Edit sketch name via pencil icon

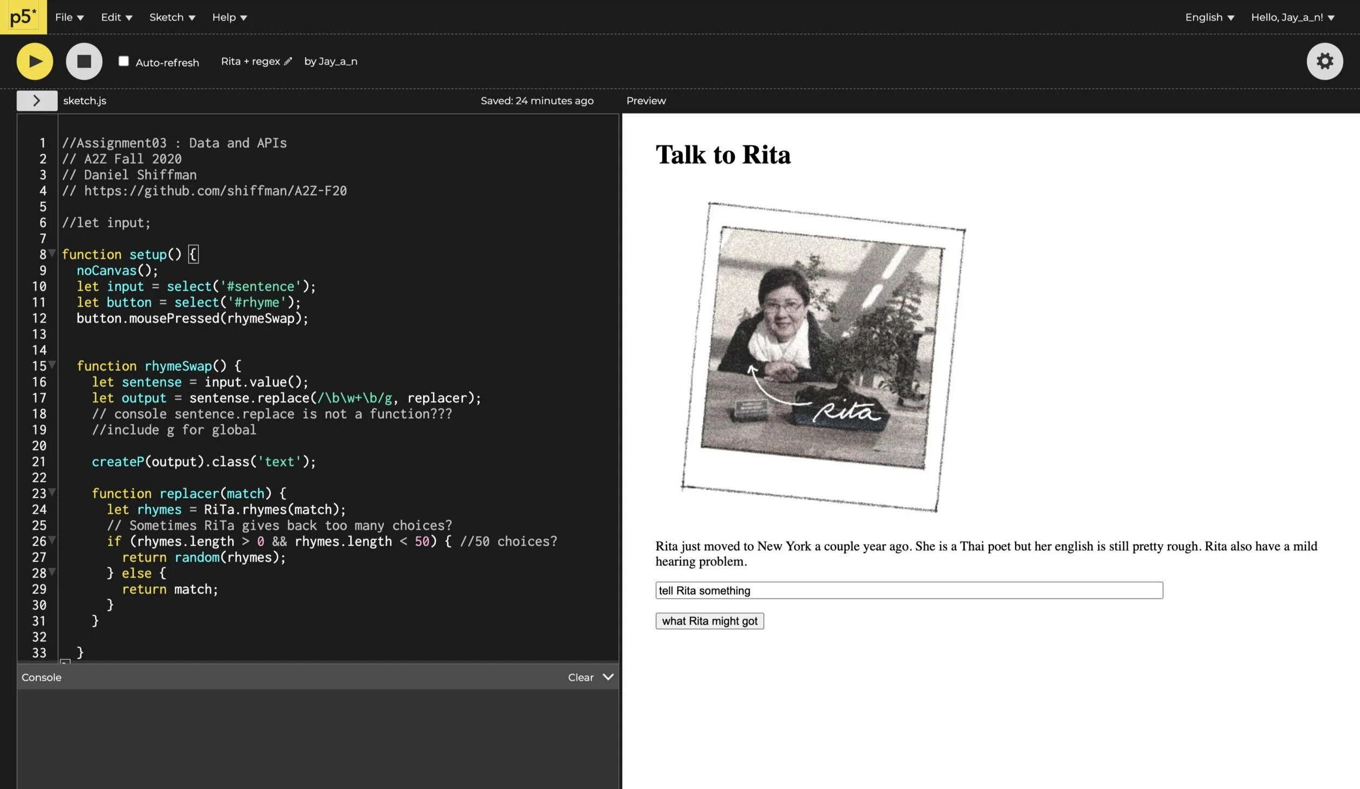[x=288, y=61]
